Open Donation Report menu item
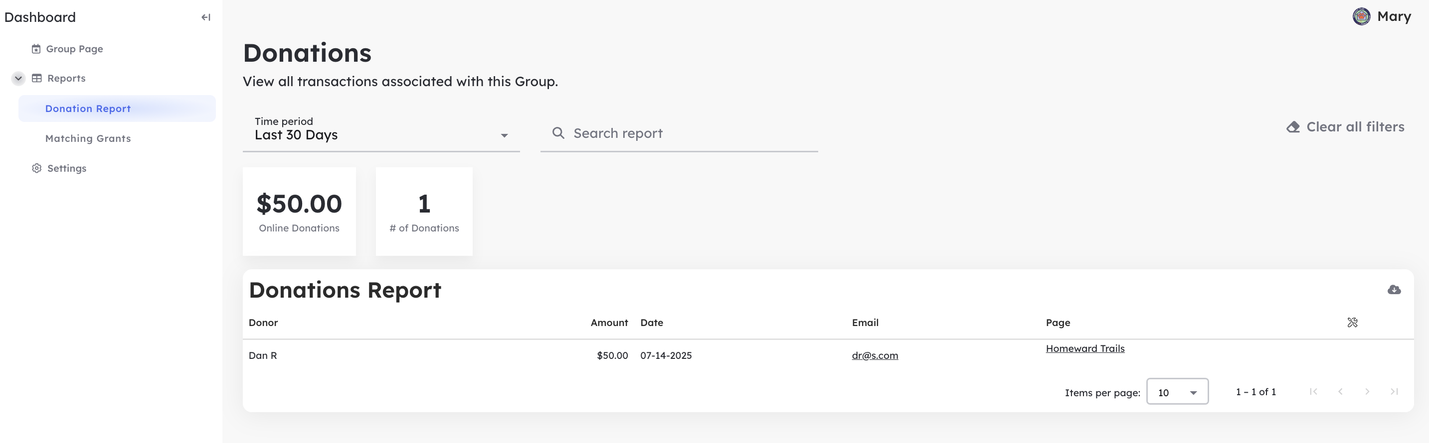Viewport: 1429px width, 443px height. pyautogui.click(x=117, y=109)
